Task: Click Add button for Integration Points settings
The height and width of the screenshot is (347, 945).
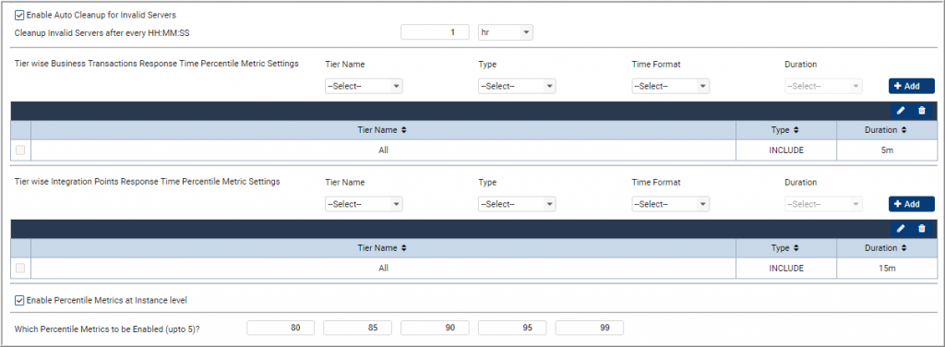Action: point(911,204)
